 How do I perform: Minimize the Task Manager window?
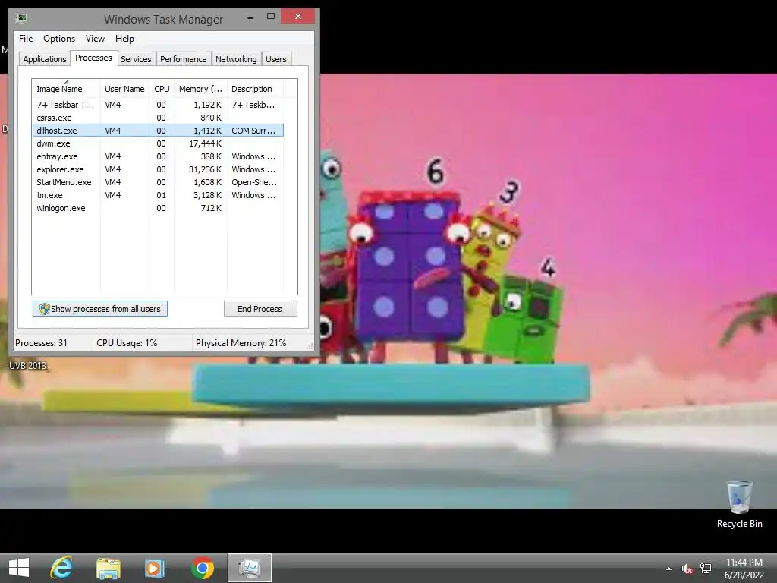click(x=250, y=17)
